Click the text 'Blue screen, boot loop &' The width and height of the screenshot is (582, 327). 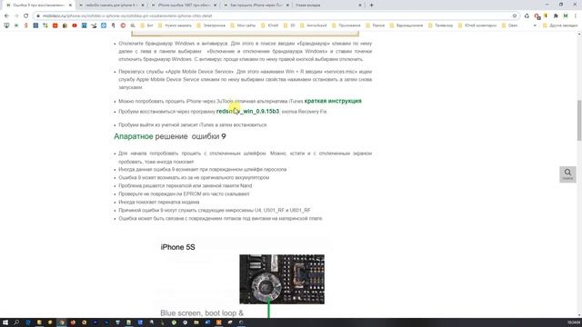[202, 312]
